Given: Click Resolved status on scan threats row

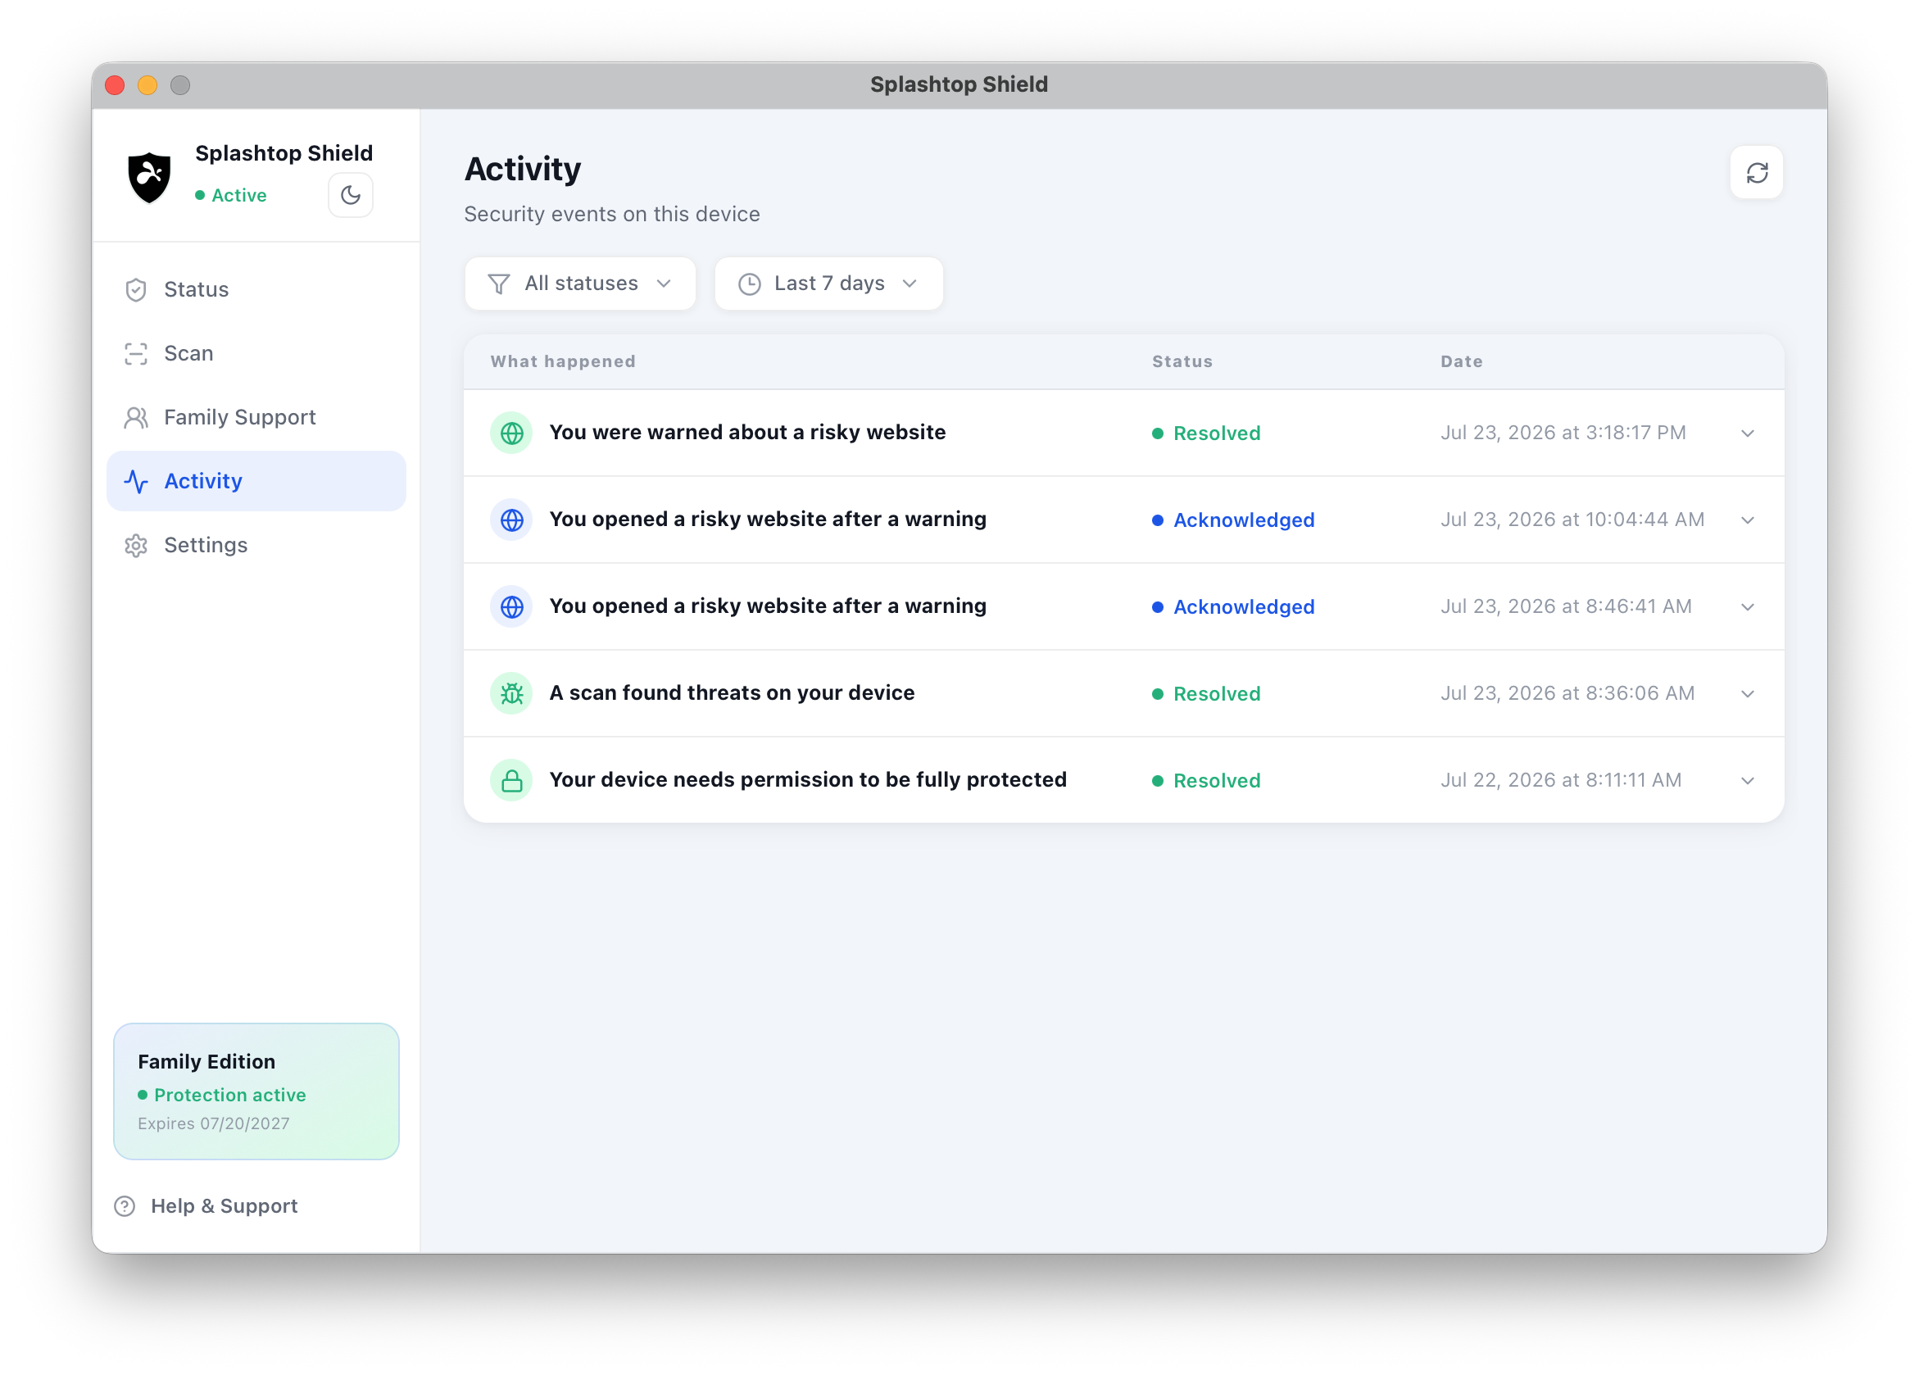Looking at the screenshot, I should [x=1207, y=694].
